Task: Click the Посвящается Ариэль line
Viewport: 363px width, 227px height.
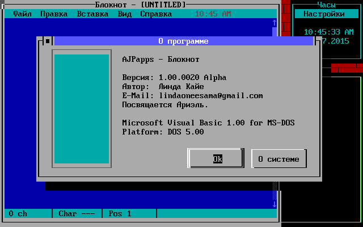Action: point(165,104)
